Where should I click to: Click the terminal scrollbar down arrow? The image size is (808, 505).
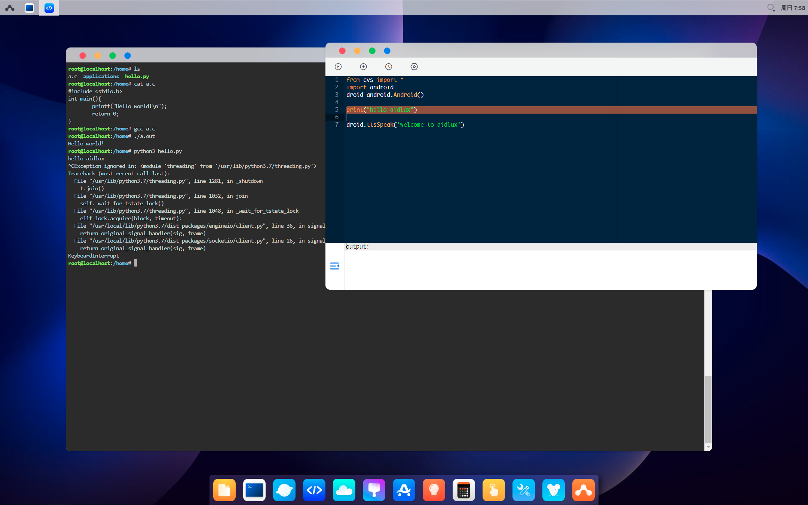(x=708, y=447)
